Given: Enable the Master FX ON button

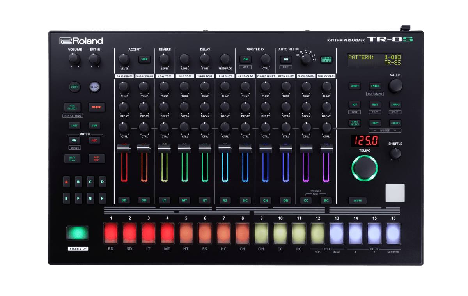Looking at the screenshot, I should [x=245, y=59].
